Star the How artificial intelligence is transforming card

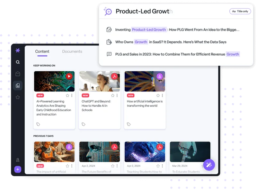pyautogui.click(x=158, y=95)
